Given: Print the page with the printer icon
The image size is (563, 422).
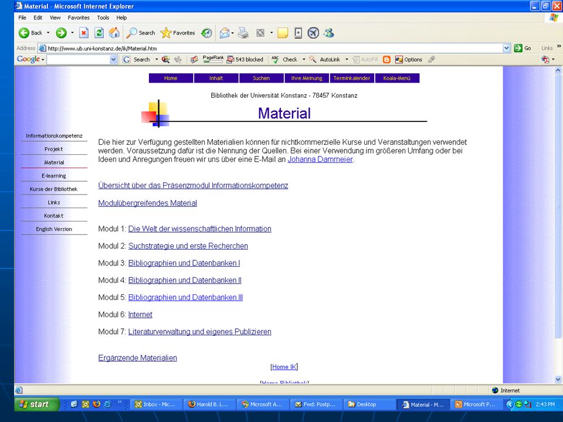Looking at the screenshot, I should (x=243, y=33).
